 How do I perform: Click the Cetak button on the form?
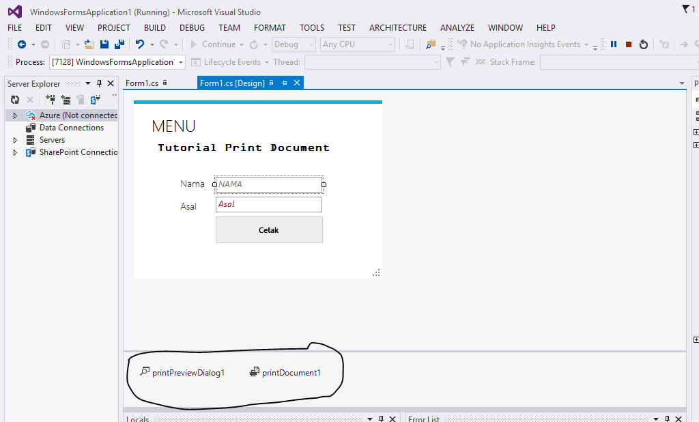click(268, 229)
